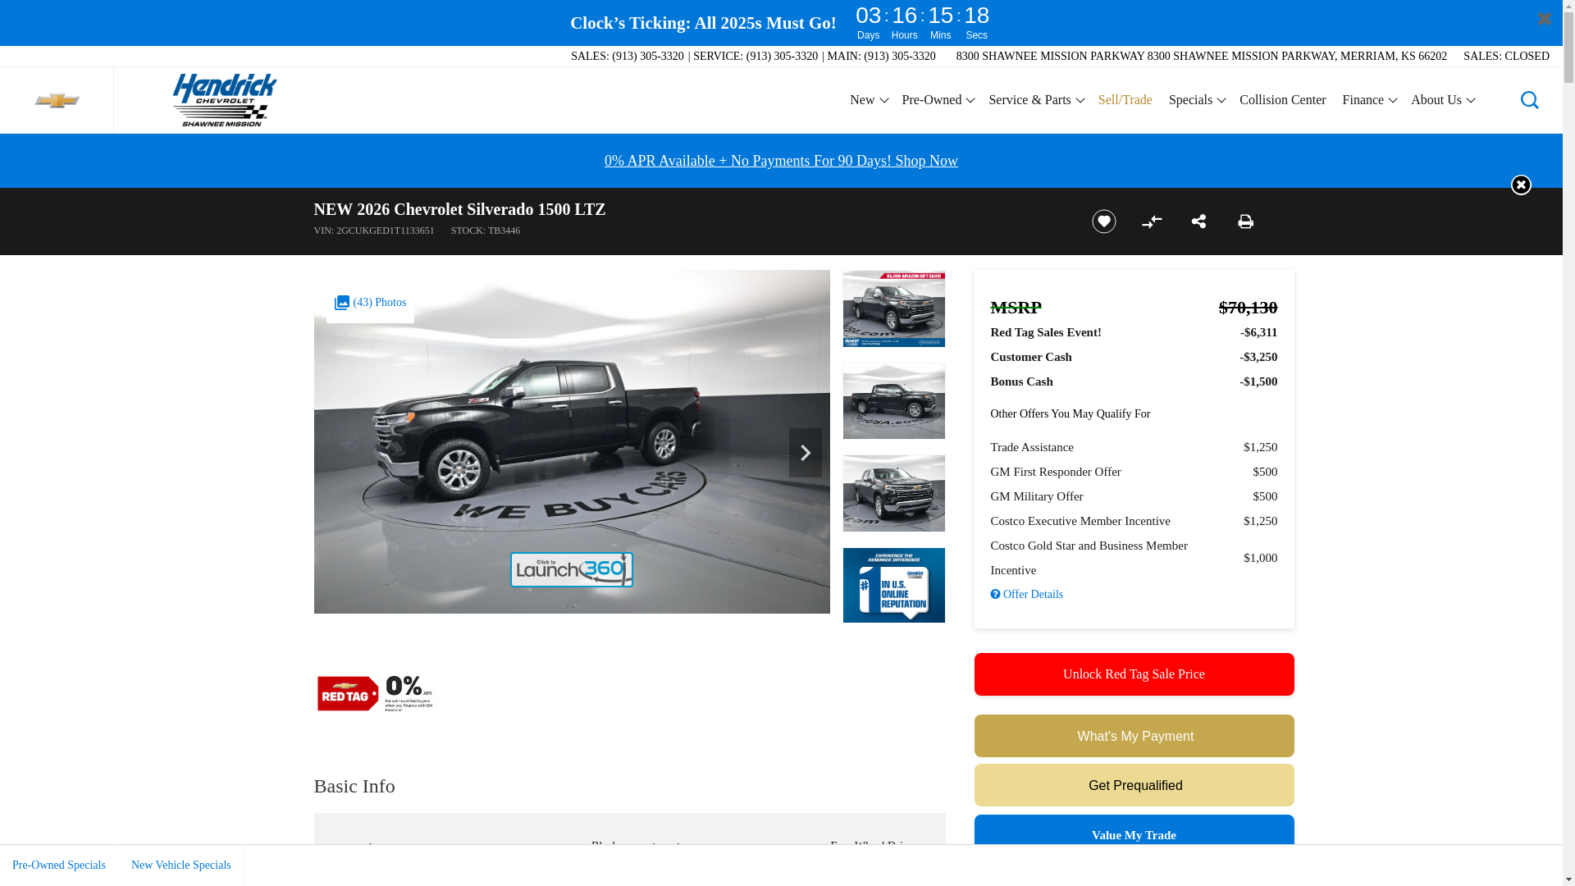Click the stock number TB3446
Screen dimensions: 1575x886
(x=485, y=231)
